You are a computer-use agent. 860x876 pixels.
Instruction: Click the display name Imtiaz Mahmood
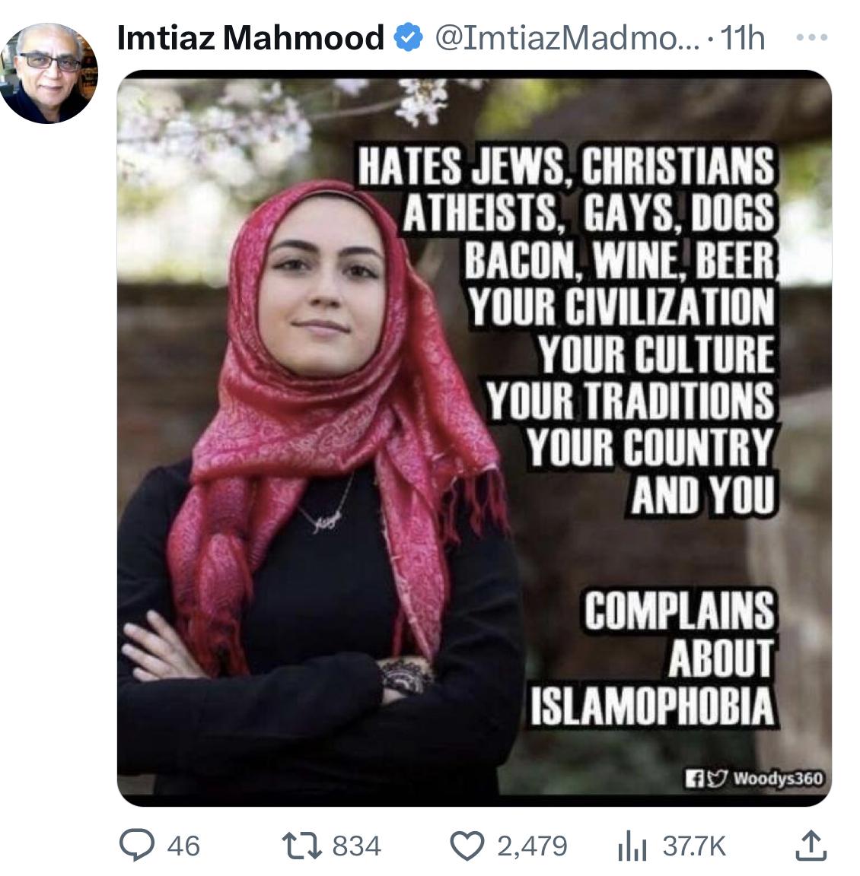[250, 37]
